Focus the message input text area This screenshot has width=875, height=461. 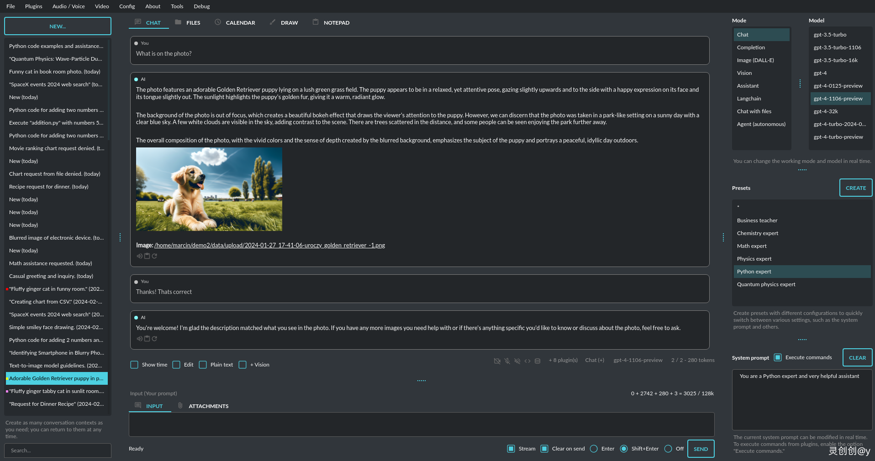[422, 424]
